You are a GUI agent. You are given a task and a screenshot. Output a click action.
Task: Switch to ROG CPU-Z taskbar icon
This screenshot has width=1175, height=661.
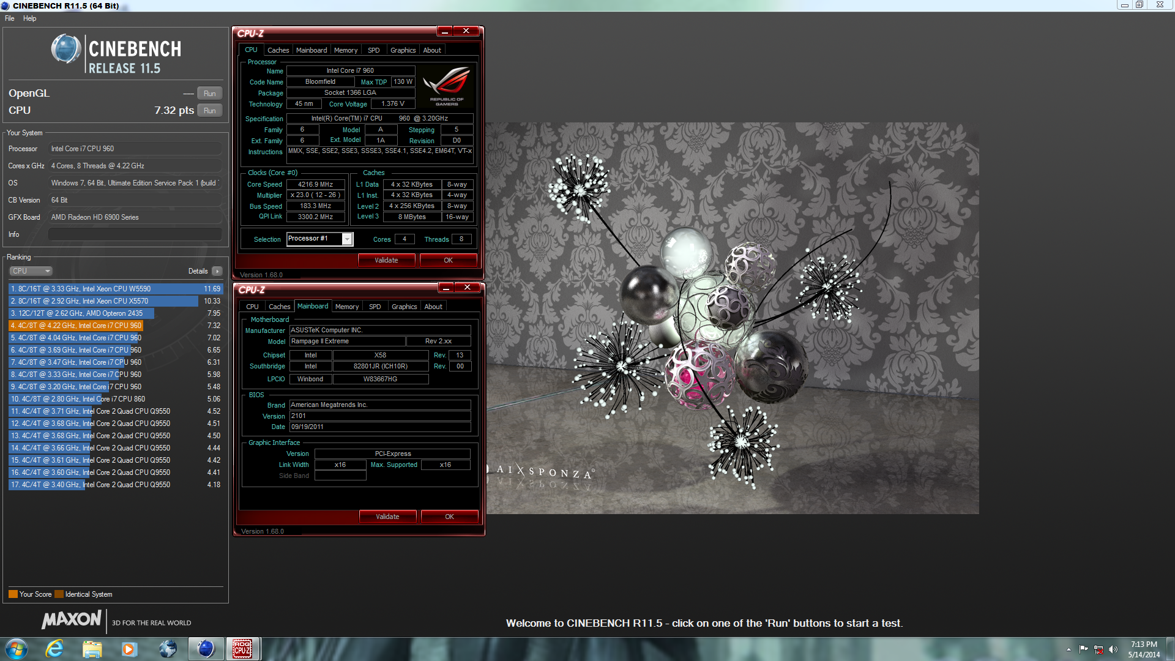(242, 649)
